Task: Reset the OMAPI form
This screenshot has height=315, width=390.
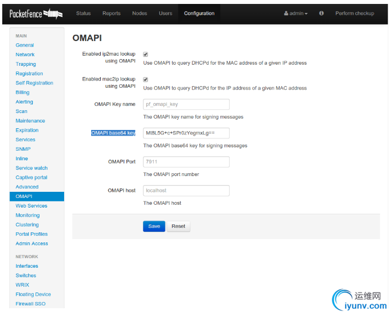Action: (178, 226)
